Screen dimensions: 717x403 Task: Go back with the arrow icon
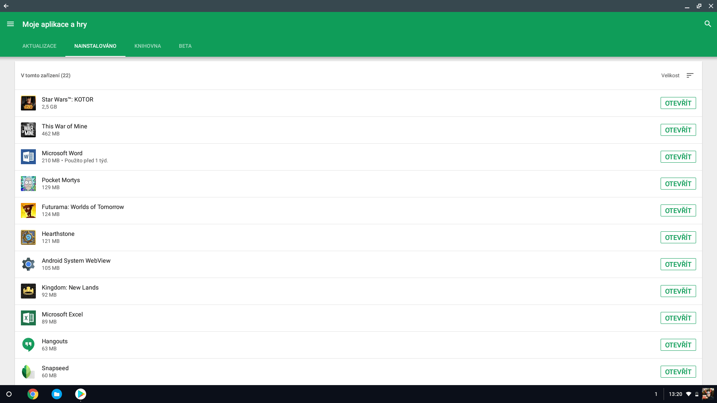point(6,6)
